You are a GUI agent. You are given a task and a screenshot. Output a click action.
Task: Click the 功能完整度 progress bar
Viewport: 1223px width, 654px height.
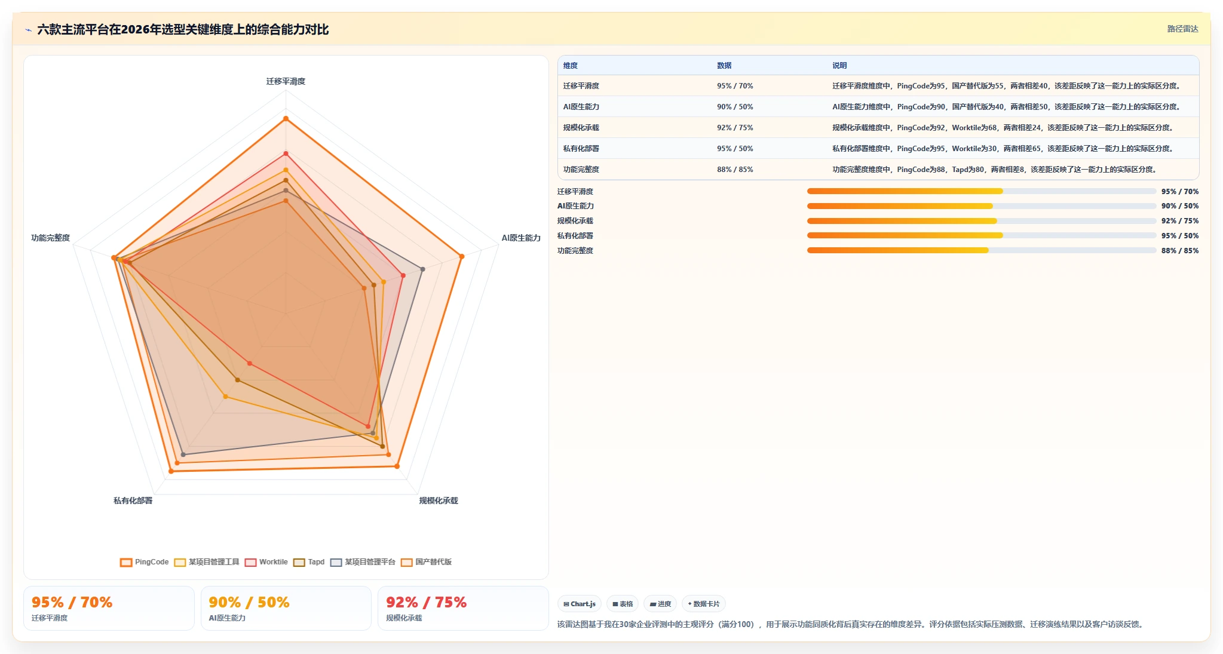point(981,250)
